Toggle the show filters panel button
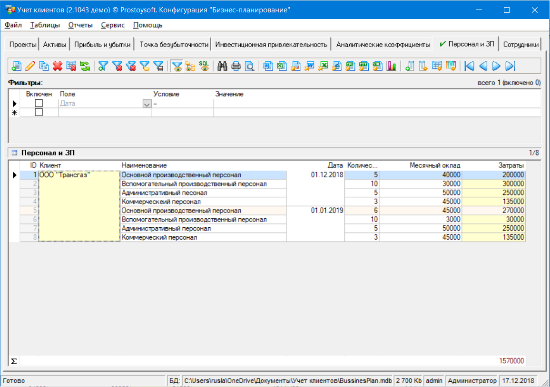Viewport: 550px width, 387px height. coord(177,66)
